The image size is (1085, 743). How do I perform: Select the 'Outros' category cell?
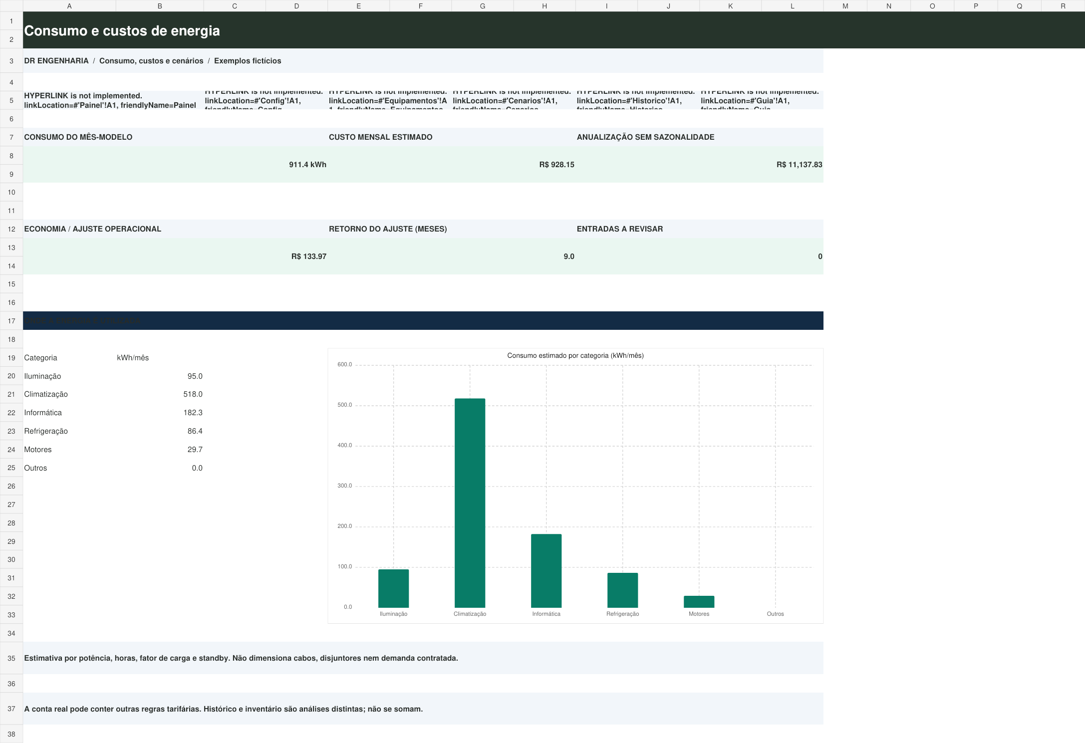(x=69, y=468)
